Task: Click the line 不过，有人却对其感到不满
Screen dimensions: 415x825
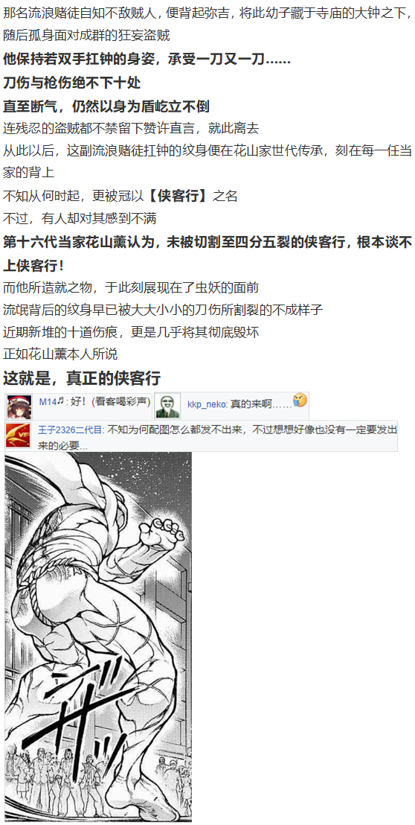Action: 80,218
